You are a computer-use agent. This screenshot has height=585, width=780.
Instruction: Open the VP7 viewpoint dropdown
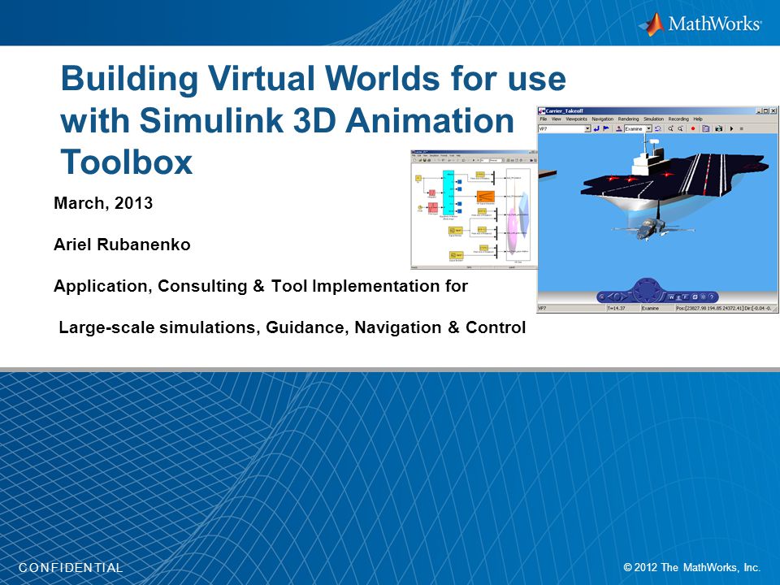[587, 128]
